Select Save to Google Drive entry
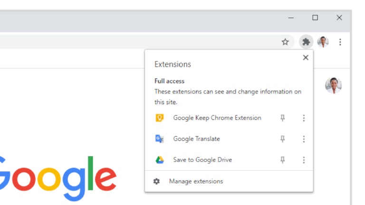365x205 pixels. click(x=202, y=159)
